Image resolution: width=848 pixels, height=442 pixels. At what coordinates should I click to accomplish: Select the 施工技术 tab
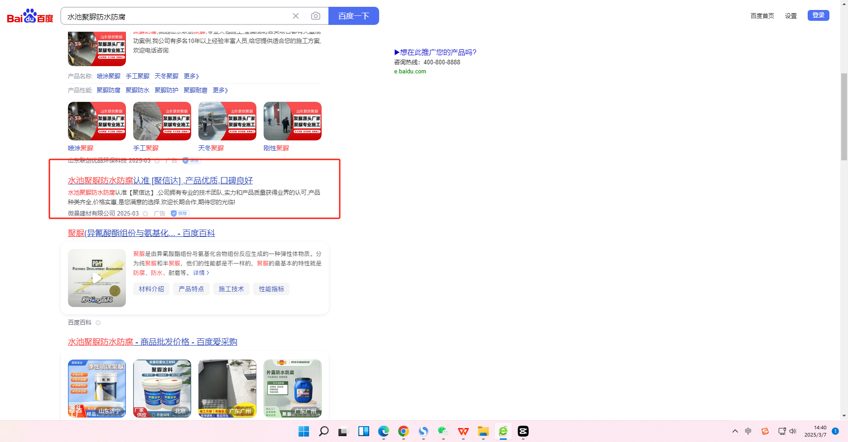click(x=231, y=289)
